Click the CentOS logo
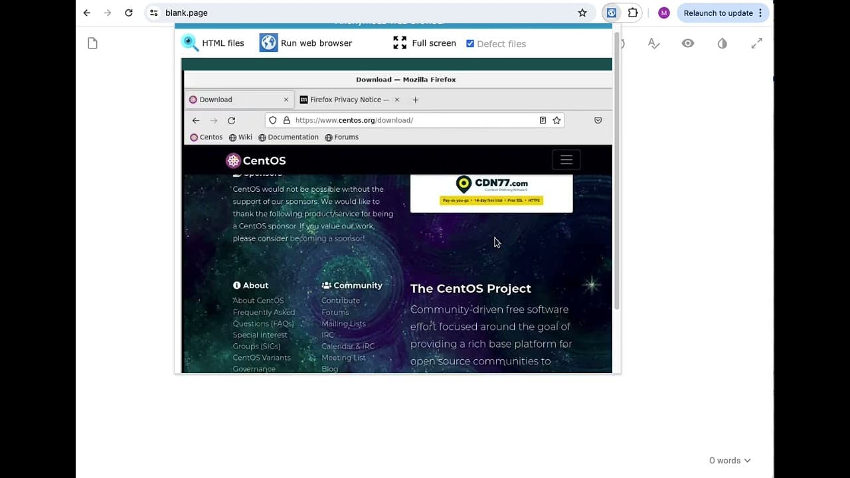The height and width of the screenshot is (478, 850). 256,160
